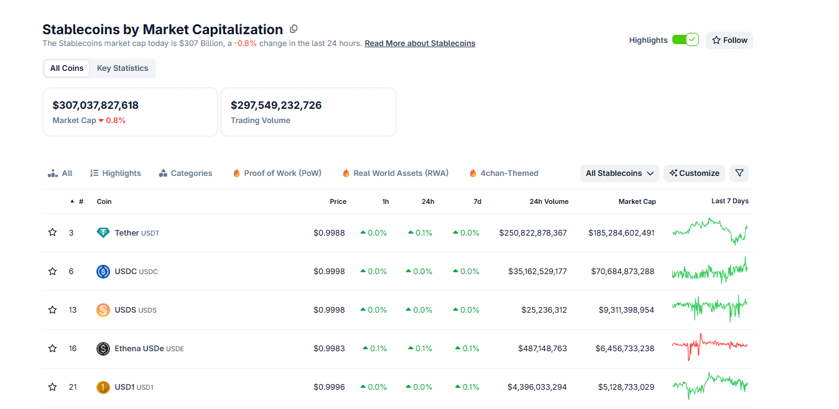Select the All filter icon
Viewport: 839px width, 409px height.
click(53, 173)
